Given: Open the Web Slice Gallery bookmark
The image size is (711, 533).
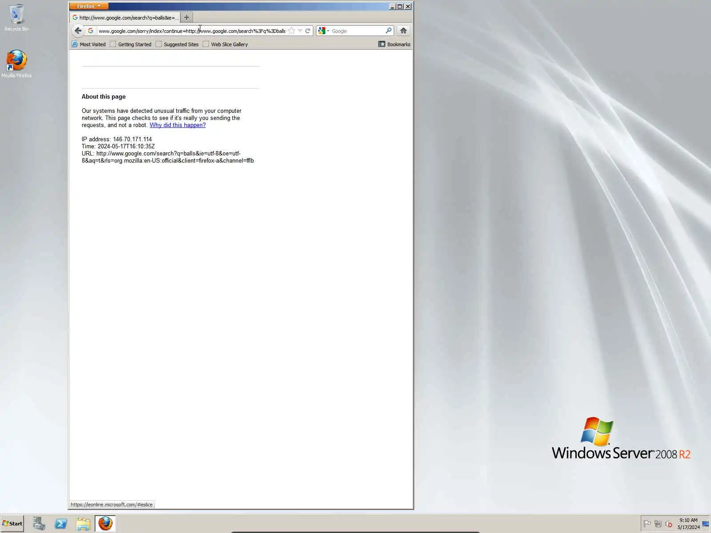Looking at the screenshot, I should tap(225, 44).
